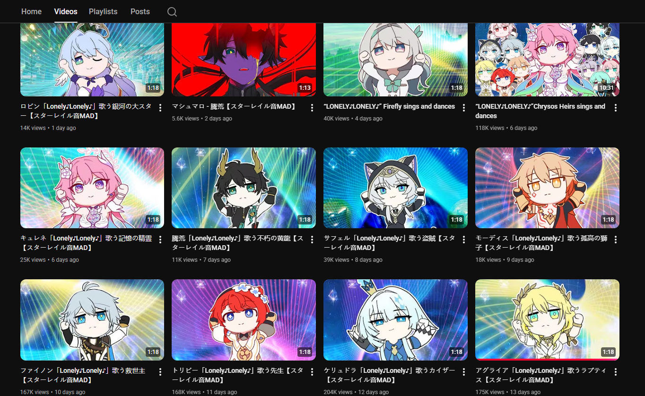Go to the Posts tab
The width and height of the screenshot is (645, 396).
[x=140, y=11]
